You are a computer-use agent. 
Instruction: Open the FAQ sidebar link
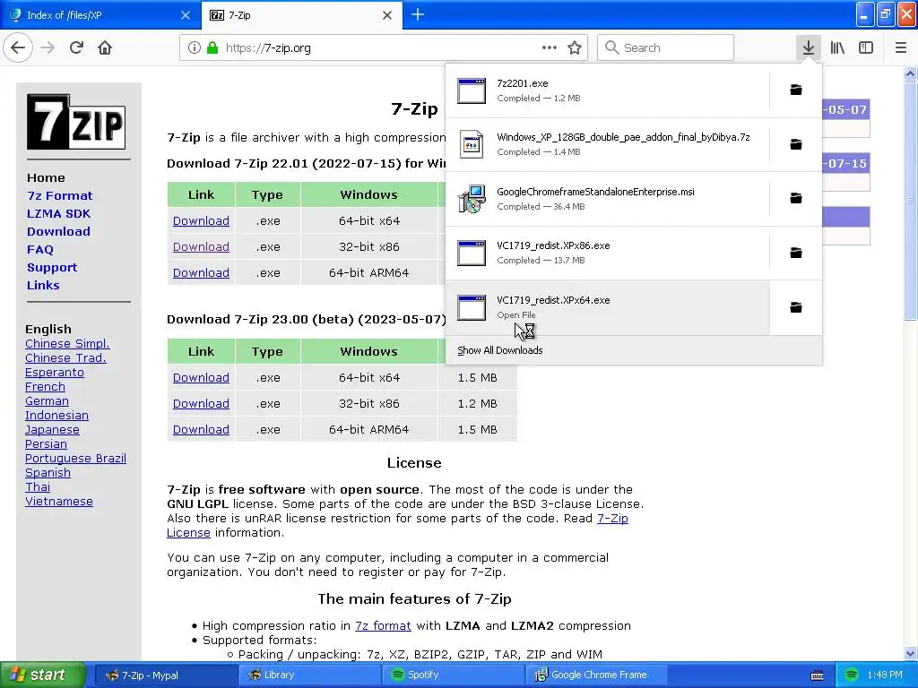[39, 249]
